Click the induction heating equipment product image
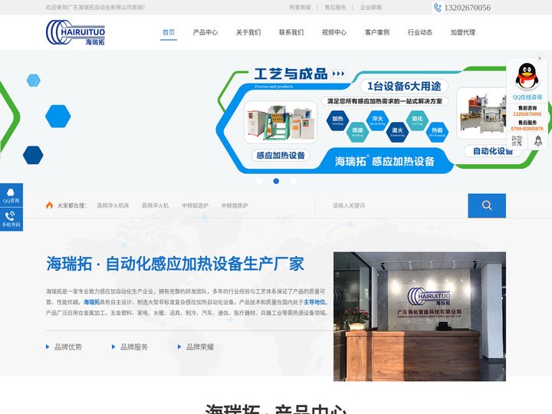 click(281, 122)
